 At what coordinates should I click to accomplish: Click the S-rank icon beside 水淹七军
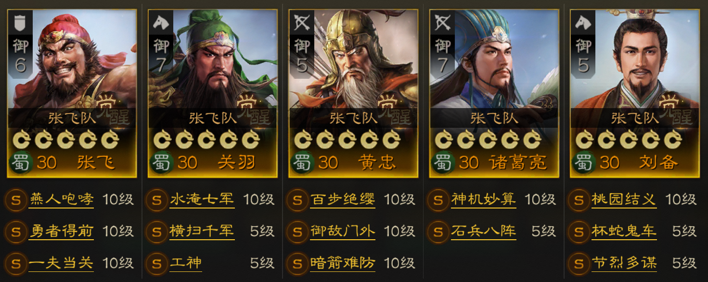point(156,200)
